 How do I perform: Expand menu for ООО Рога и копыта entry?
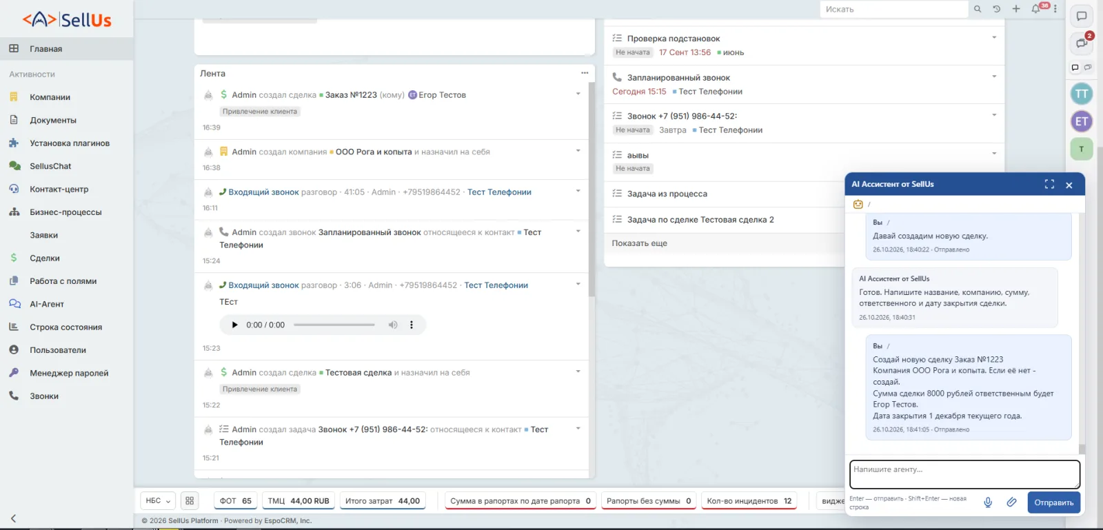coord(578,151)
